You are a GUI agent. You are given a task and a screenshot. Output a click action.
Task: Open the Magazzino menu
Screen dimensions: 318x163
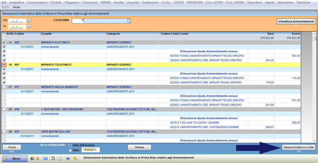click(x=72, y=3)
